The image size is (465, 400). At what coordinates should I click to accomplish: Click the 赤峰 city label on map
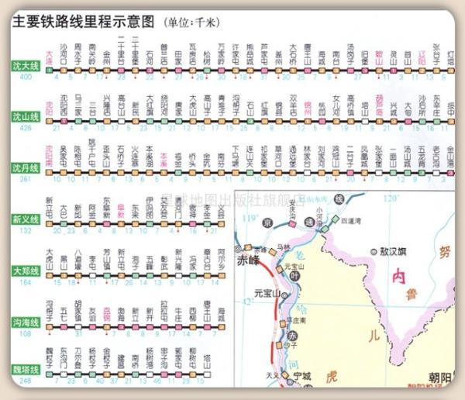(249, 262)
